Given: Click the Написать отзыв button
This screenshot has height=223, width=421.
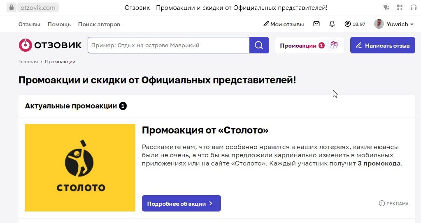Looking at the screenshot, I should (x=383, y=45).
